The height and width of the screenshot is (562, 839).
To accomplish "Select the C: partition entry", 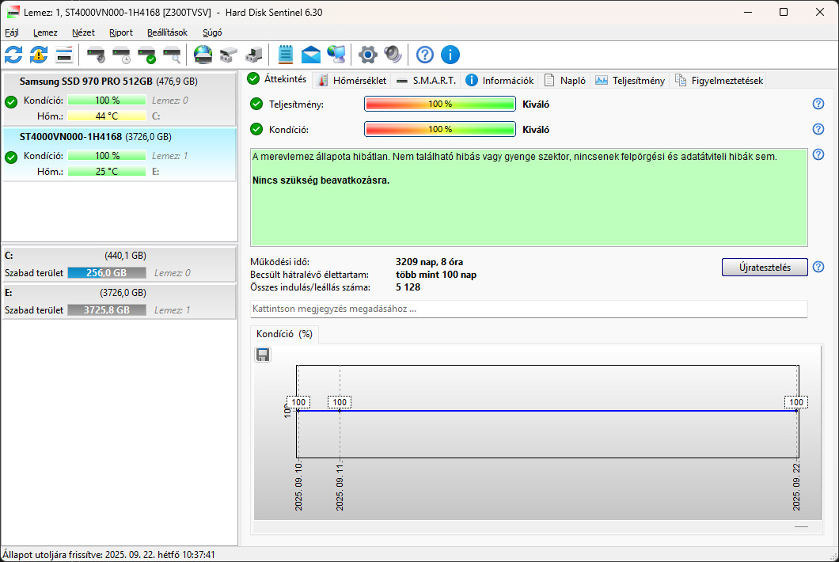I will point(120,264).
